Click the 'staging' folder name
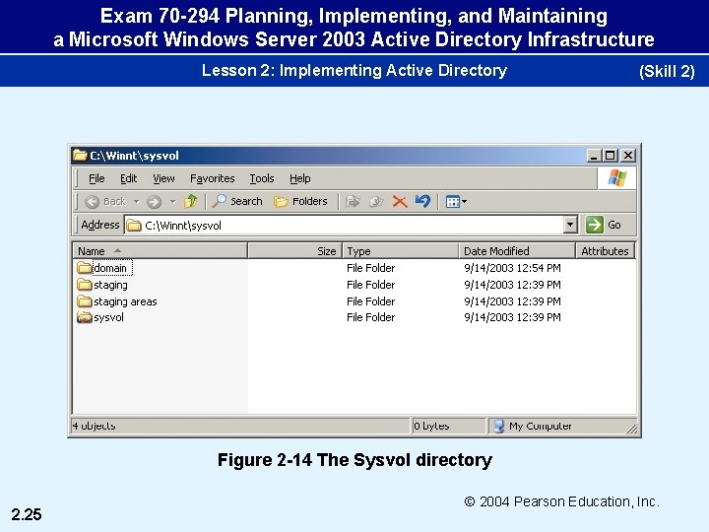 110,285
